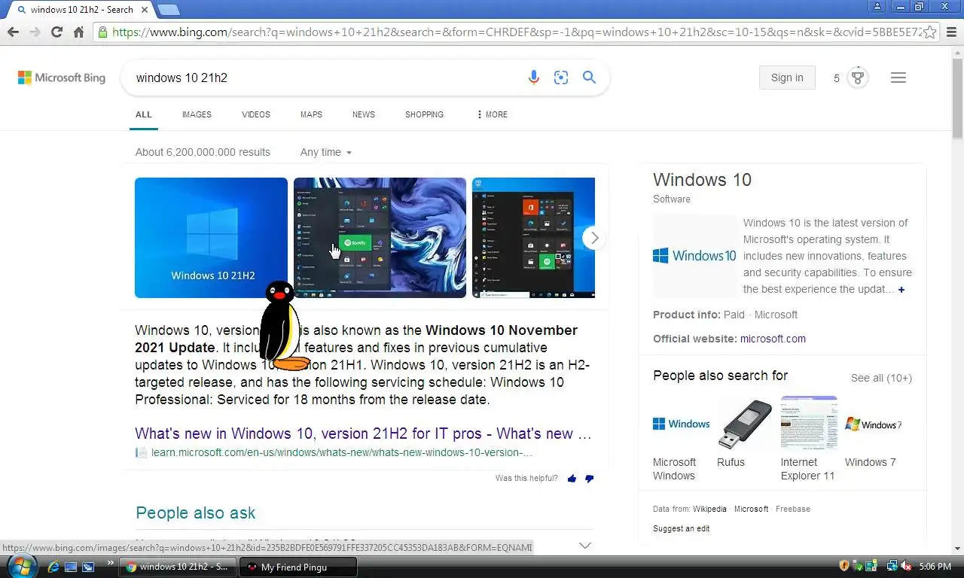
Task: Open the Bing hamburger settings menu
Action: [x=898, y=78]
